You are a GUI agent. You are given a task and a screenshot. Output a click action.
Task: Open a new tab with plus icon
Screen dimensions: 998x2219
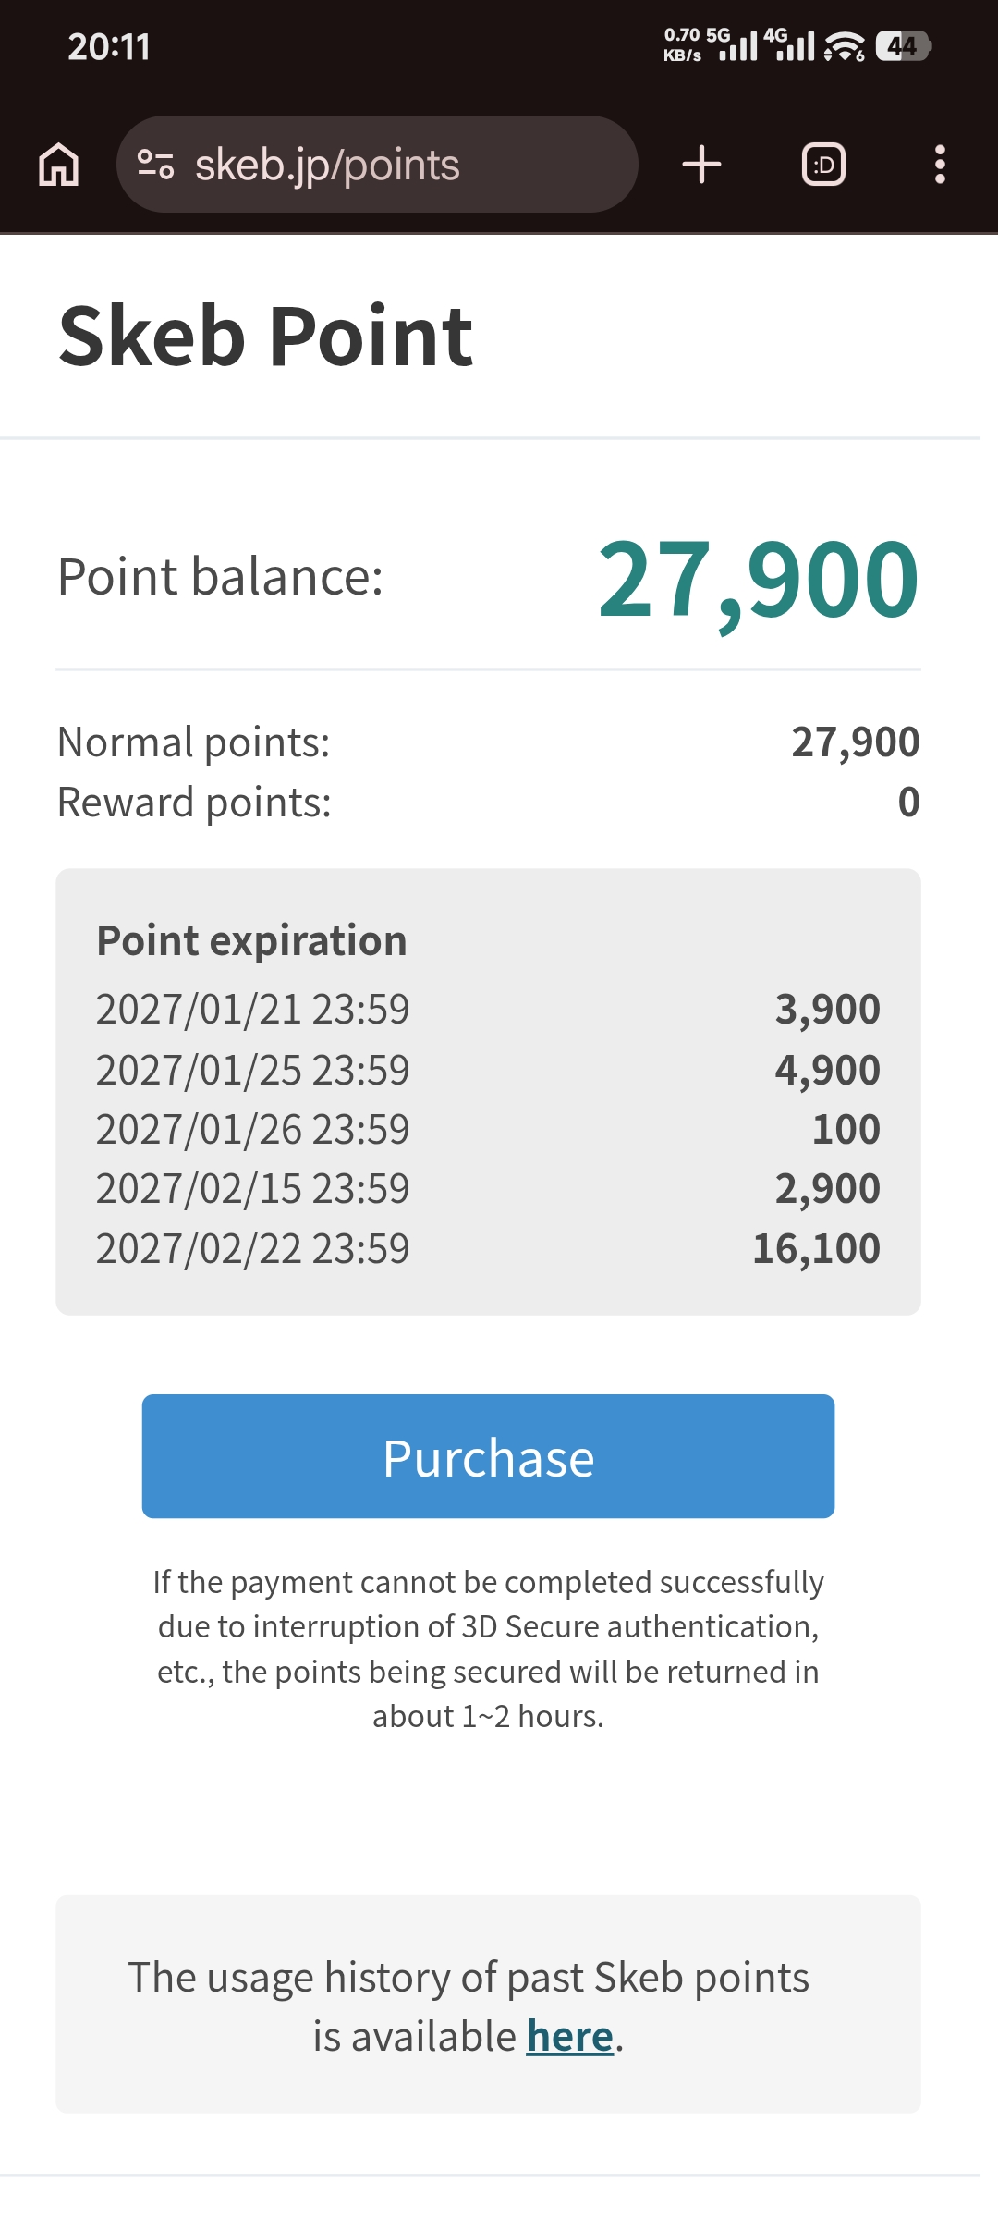(701, 165)
